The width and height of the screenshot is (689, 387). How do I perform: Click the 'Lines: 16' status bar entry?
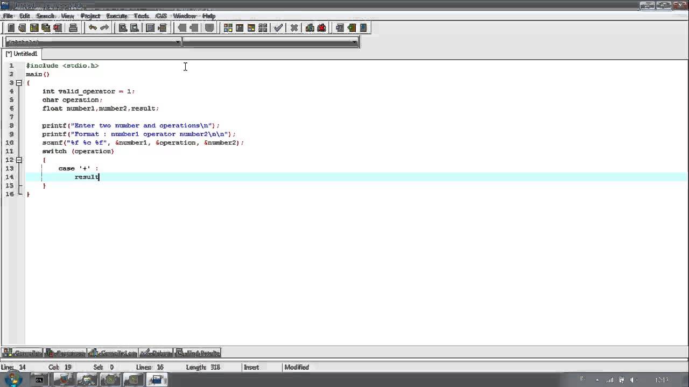150,367
